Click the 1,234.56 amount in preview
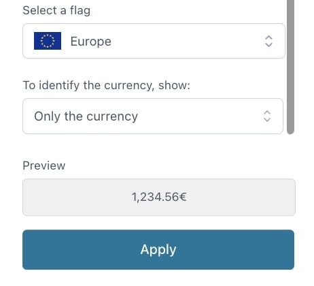This screenshot has height=286, width=314. 156,197
